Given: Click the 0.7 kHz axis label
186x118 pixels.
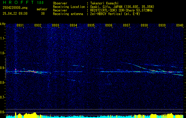Looking at the screenshot, I should click(2, 97).
